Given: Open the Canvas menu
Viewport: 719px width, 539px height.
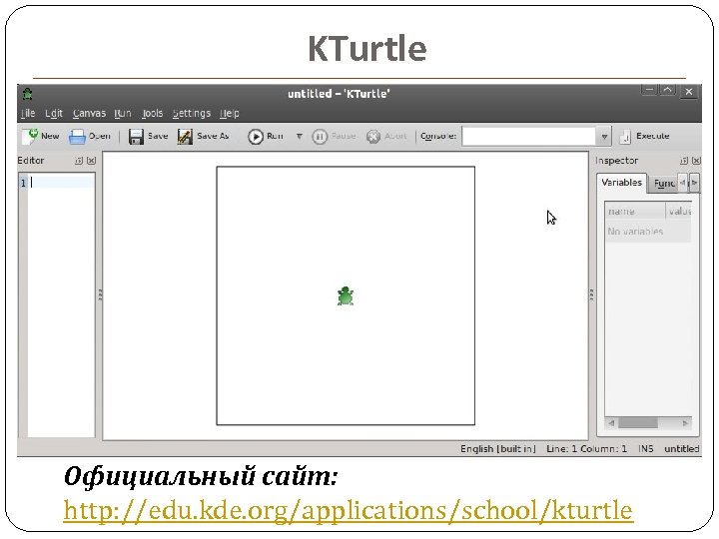Looking at the screenshot, I should [x=89, y=113].
